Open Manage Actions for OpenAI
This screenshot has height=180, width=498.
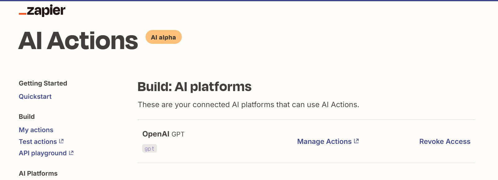[324, 141]
